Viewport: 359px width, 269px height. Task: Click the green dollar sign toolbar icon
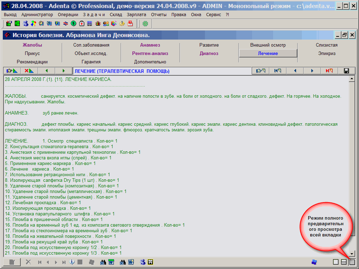point(74,23)
